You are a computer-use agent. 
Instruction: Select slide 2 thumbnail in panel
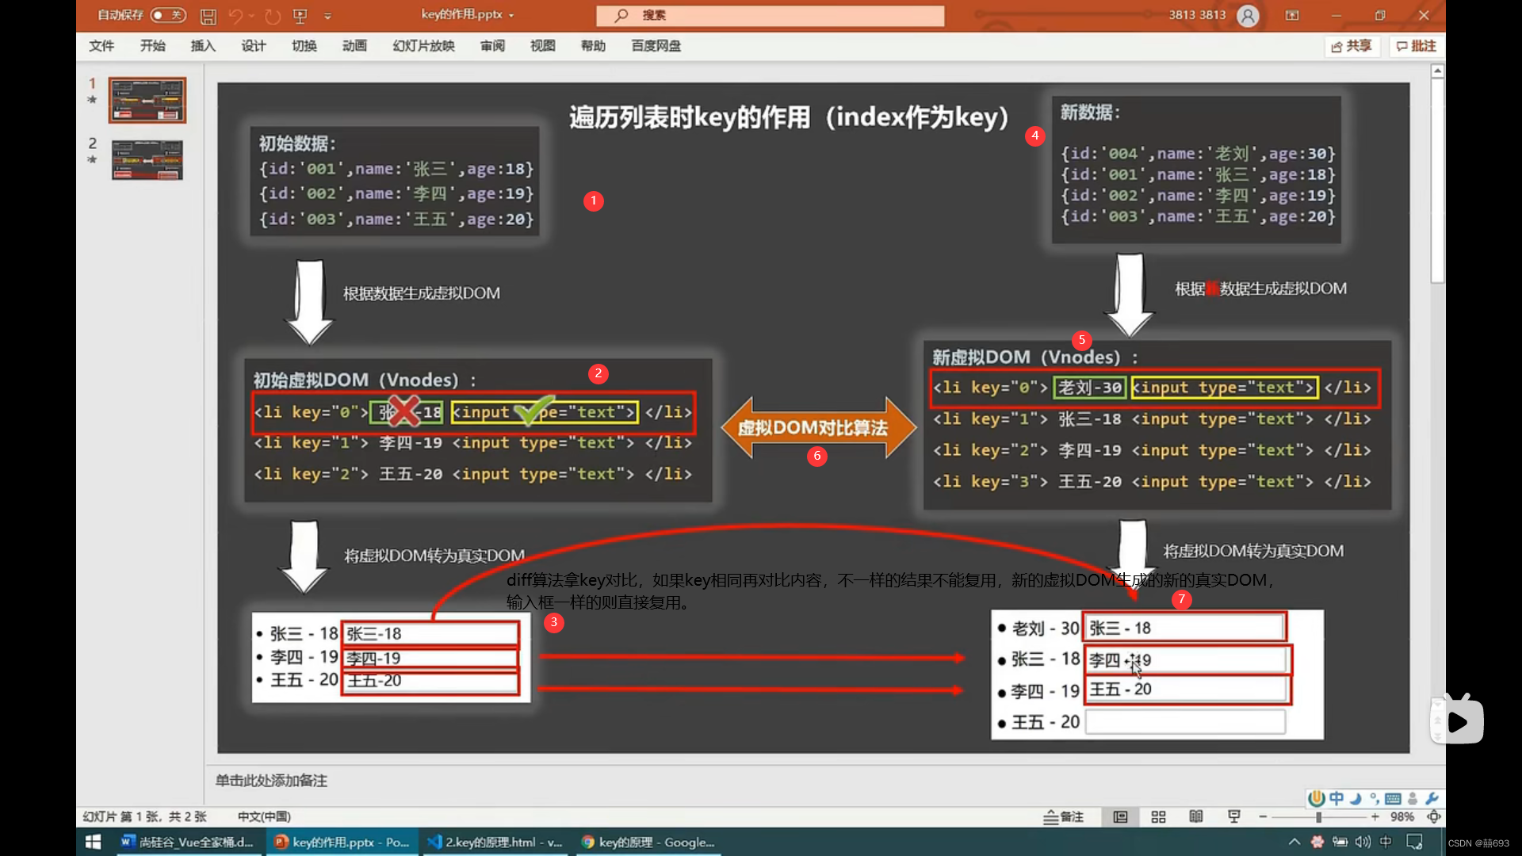pyautogui.click(x=147, y=159)
